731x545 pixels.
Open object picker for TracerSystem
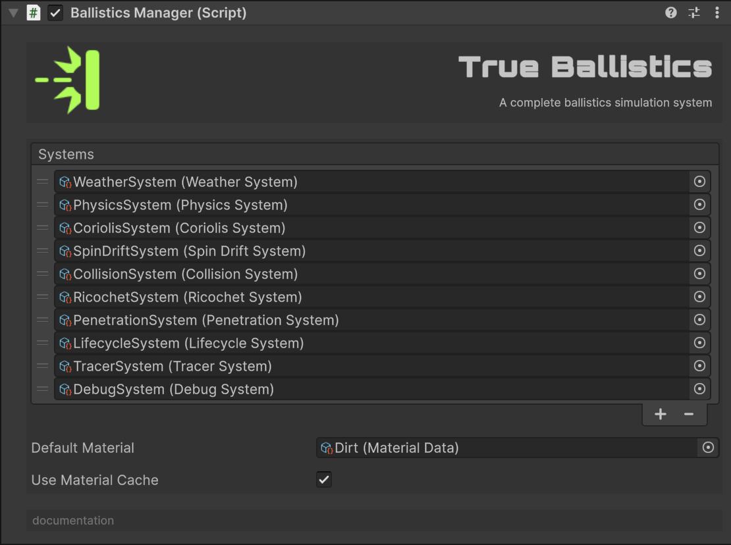(x=699, y=366)
